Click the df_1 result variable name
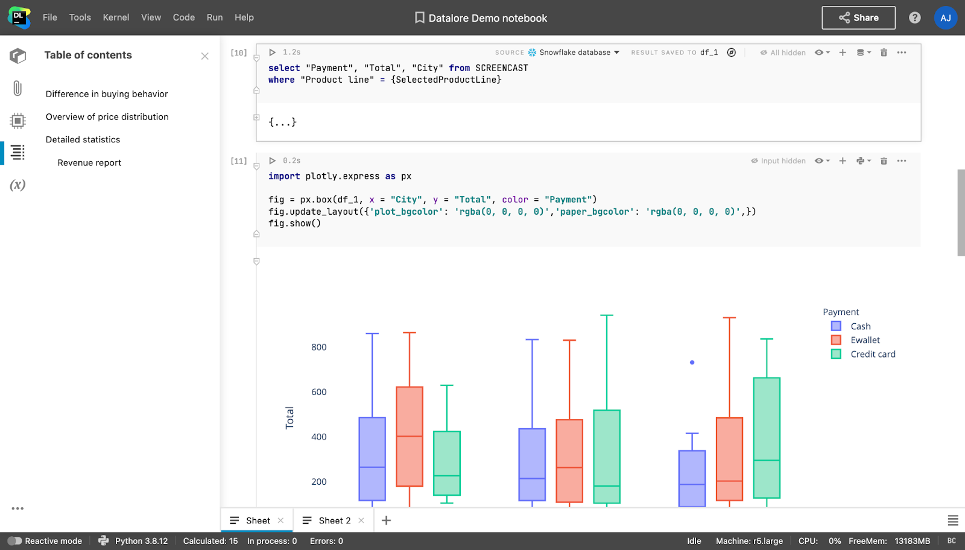Screen dimensions: 965x550 pos(709,52)
